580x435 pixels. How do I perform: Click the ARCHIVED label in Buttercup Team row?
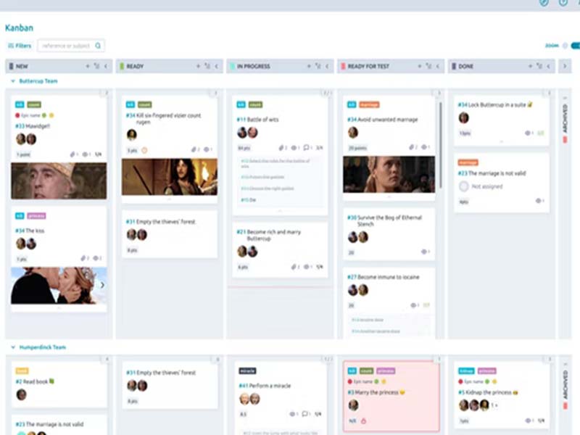565,118
